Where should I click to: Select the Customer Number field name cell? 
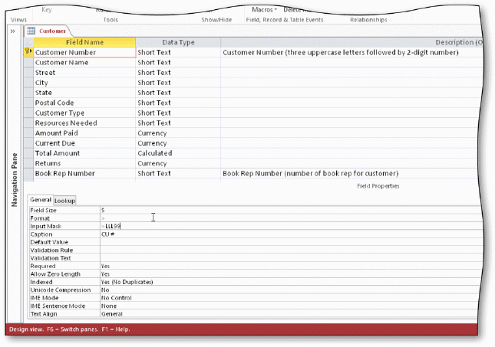[x=84, y=52]
